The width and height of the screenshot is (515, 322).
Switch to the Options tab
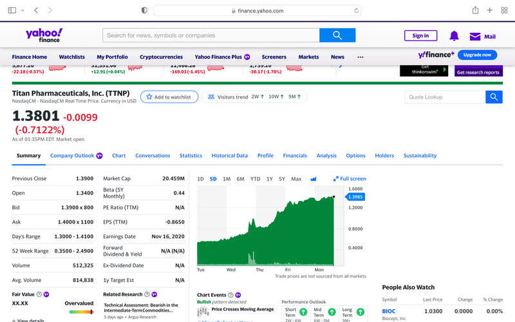[x=356, y=156]
